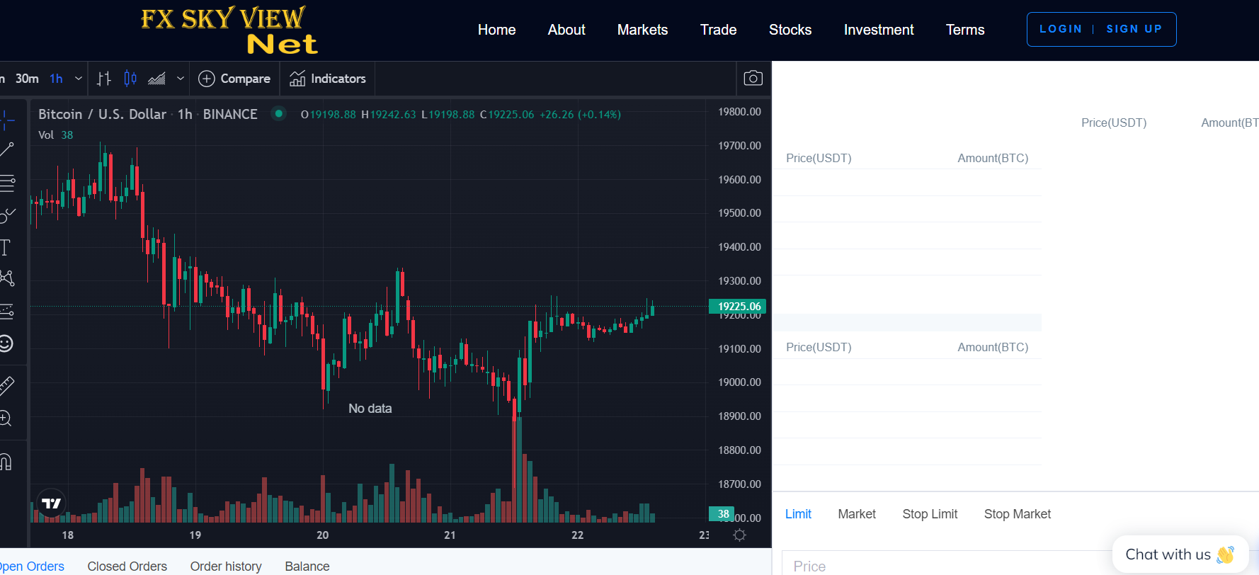Open the About page
The height and width of the screenshot is (575, 1259).
[566, 30]
